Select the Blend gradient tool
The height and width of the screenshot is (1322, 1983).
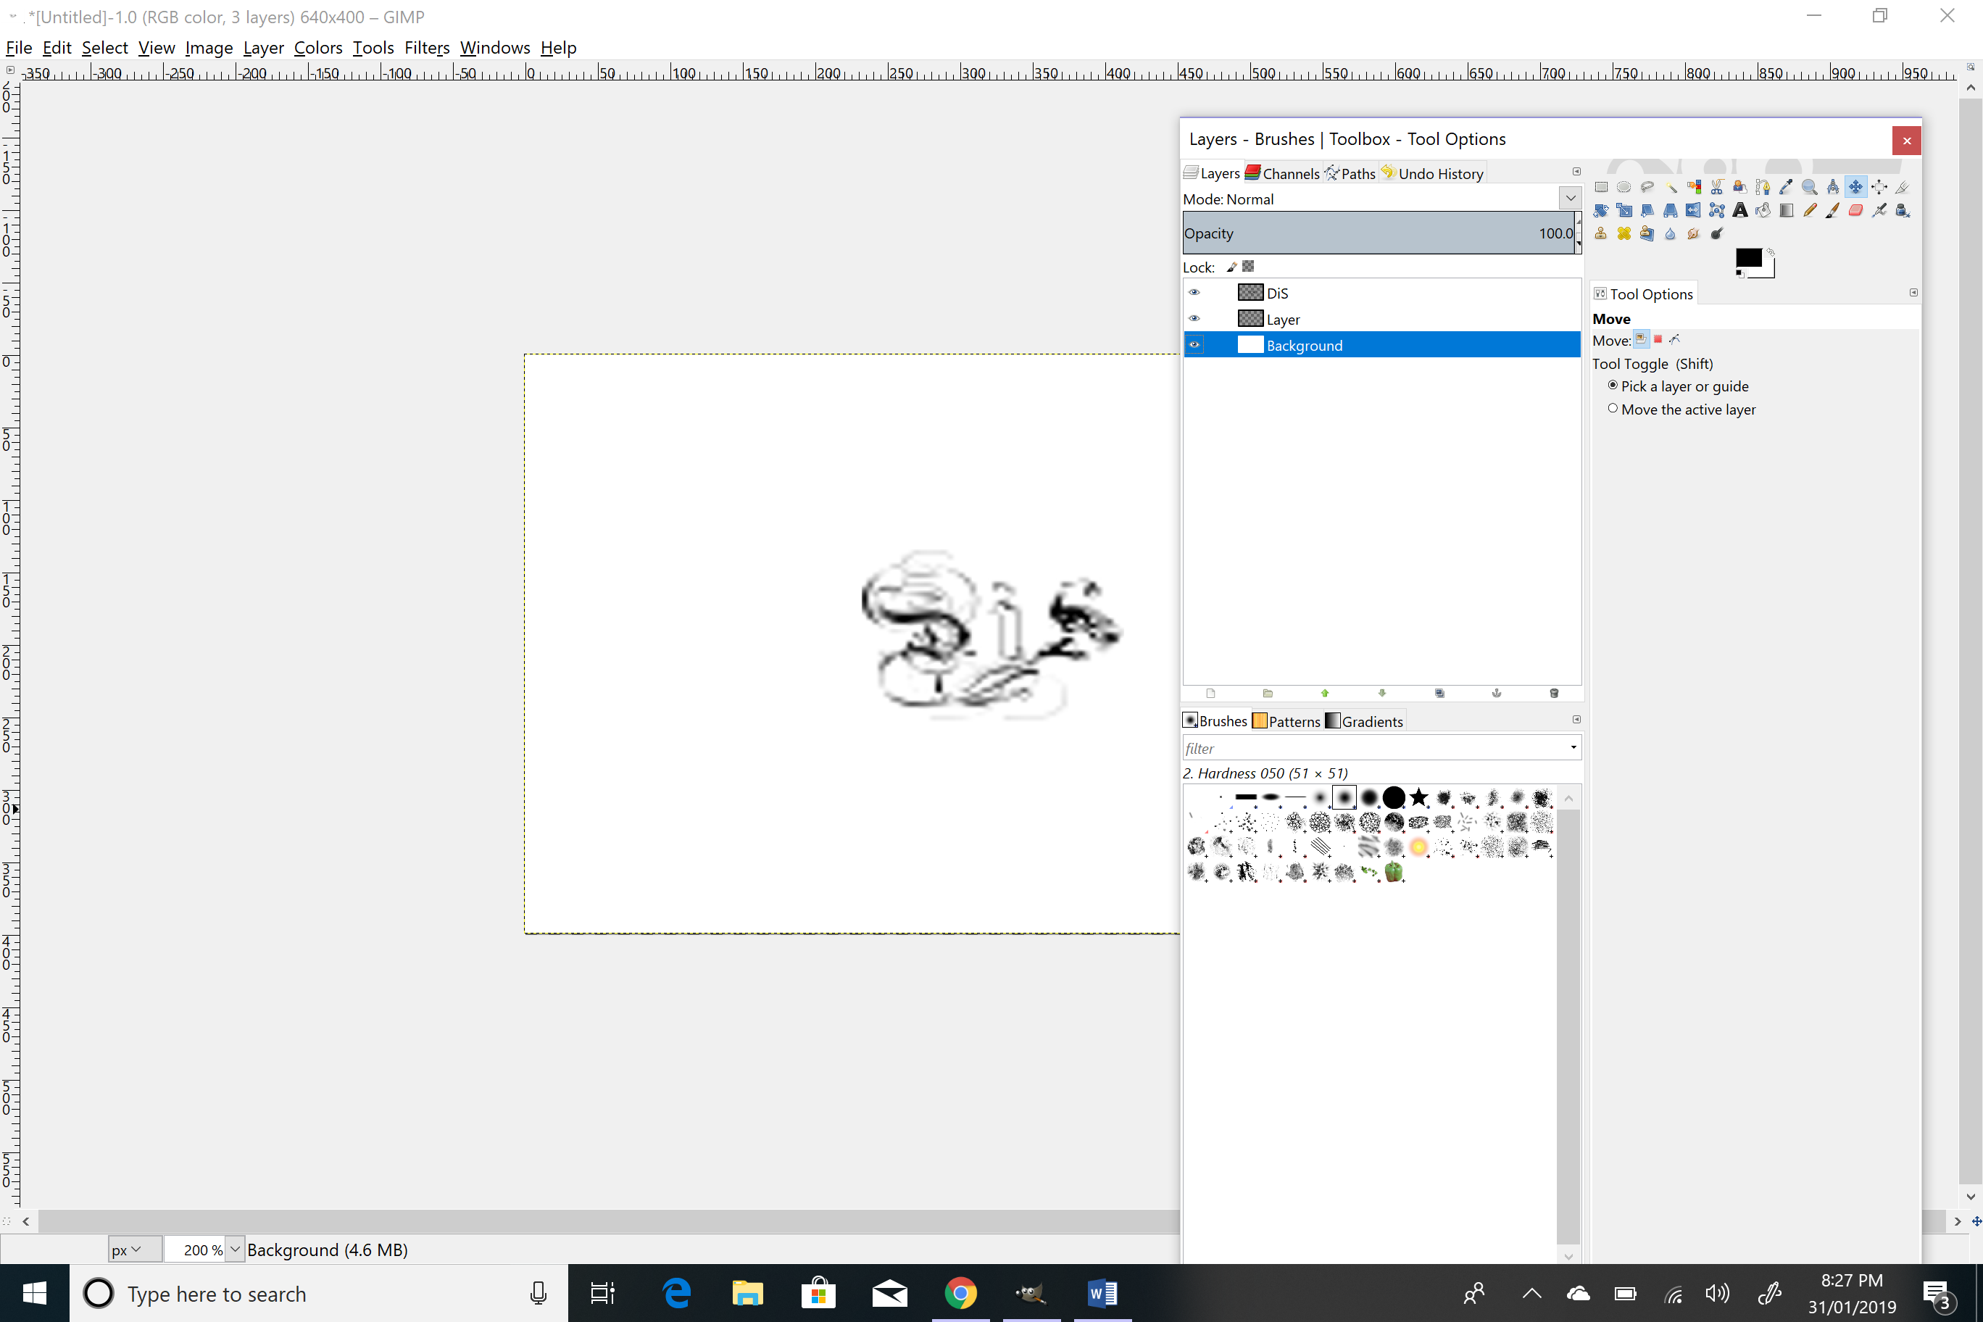pyautogui.click(x=1786, y=210)
